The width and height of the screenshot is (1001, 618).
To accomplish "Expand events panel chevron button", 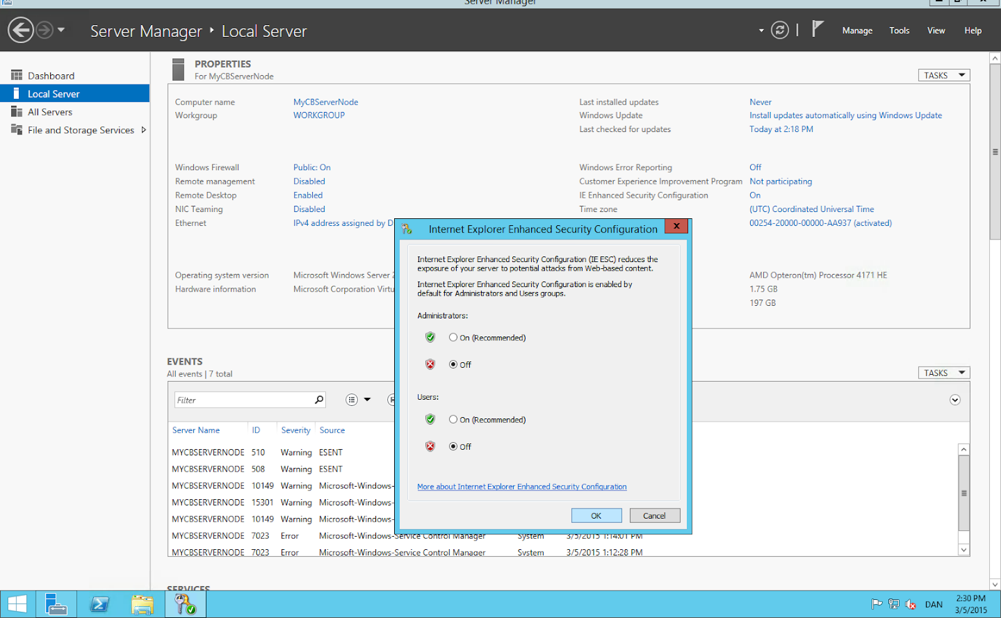I will 955,400.
